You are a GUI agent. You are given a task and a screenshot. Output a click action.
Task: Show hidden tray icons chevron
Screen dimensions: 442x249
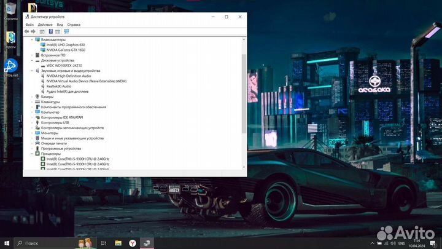(x=372, y=243)
